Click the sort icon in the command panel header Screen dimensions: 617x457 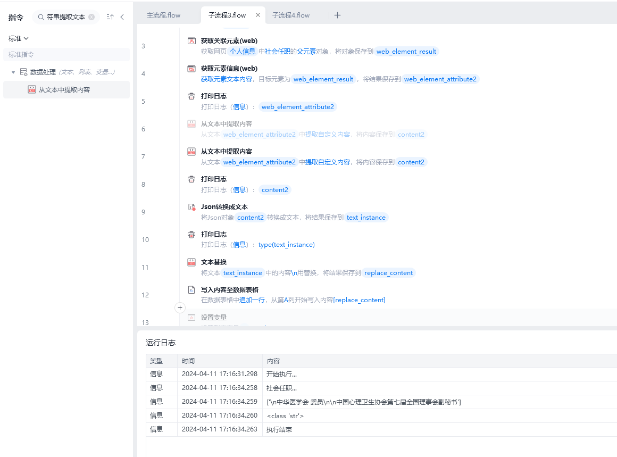point(110,17)
